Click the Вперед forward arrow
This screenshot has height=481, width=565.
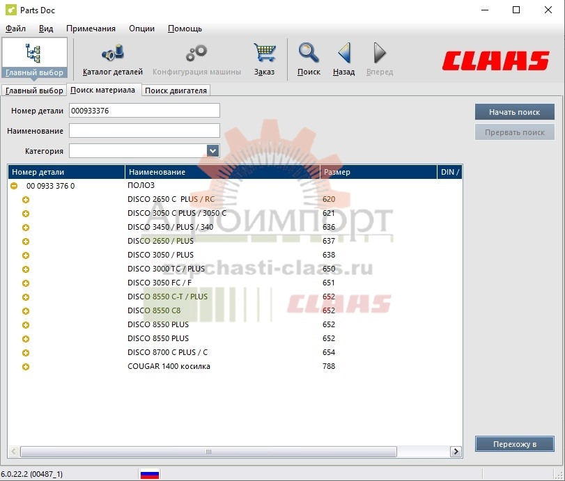[x=380, y=59]
